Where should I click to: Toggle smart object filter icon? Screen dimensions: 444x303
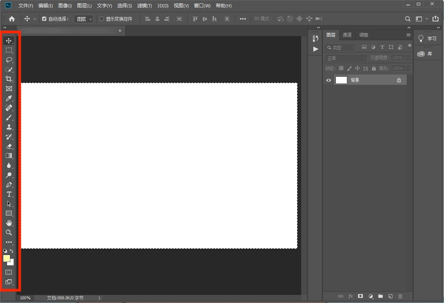(x=400, y=47)
